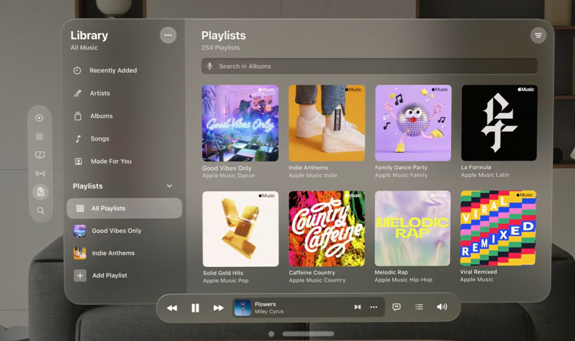Select the Library tab icon

pyautogui.click(x=41, y=192)
